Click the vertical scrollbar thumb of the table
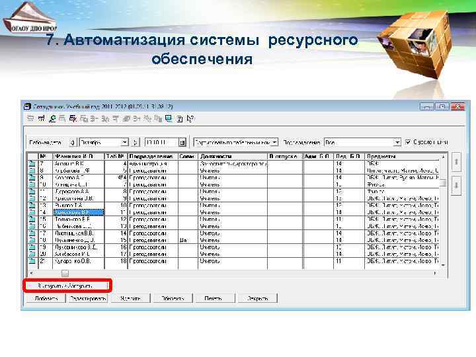The width and height of the screenshot is (476, 357). coord(443,182)
